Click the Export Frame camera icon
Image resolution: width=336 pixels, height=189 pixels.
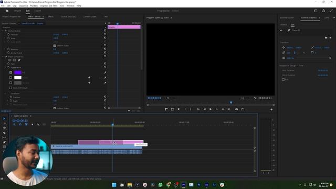coord(236,109)
